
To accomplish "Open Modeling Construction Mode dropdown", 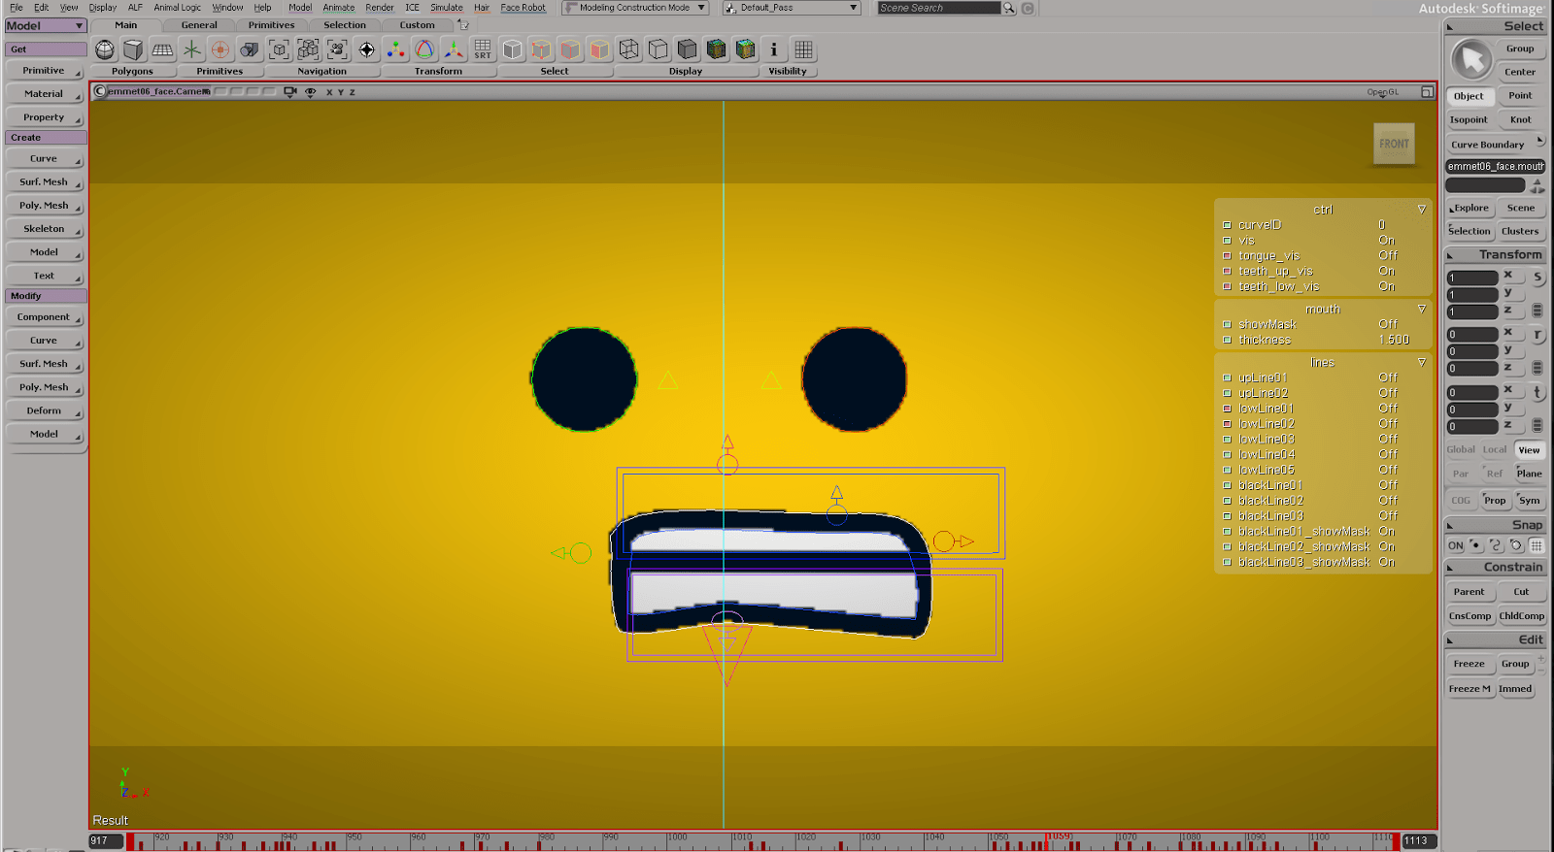I will 635,8.
